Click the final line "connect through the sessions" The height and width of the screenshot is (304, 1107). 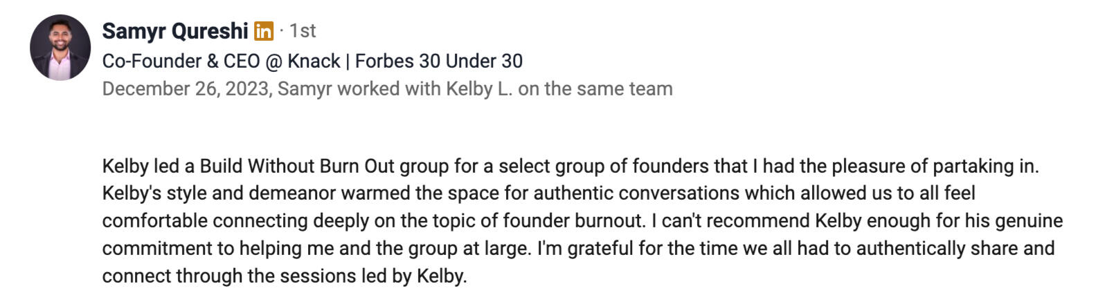click(x=284, y=276)
